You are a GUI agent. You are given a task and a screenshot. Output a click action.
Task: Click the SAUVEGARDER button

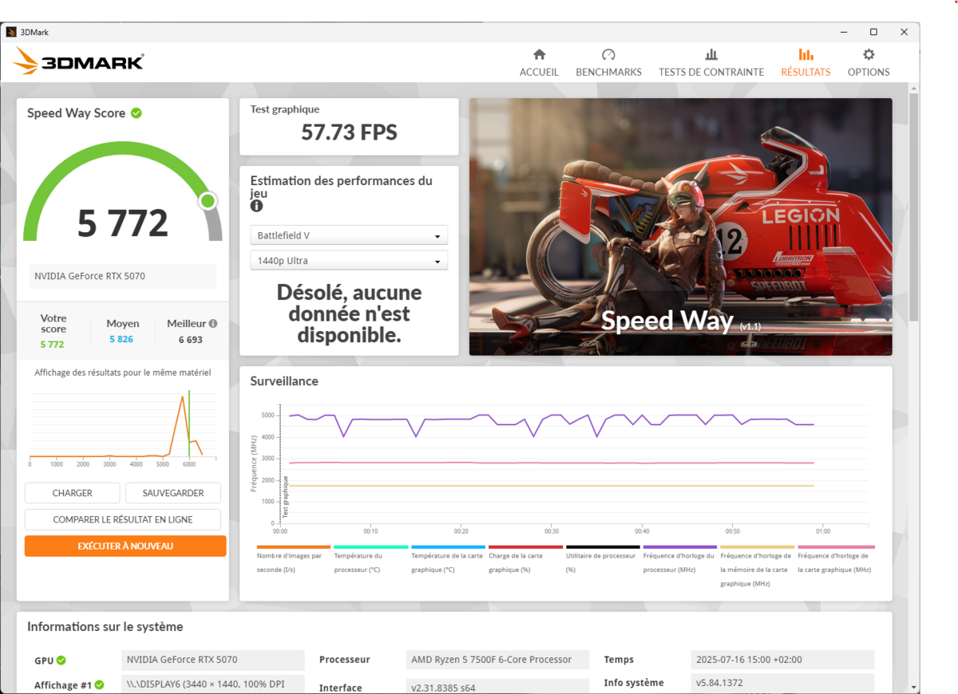pos(173,493)
